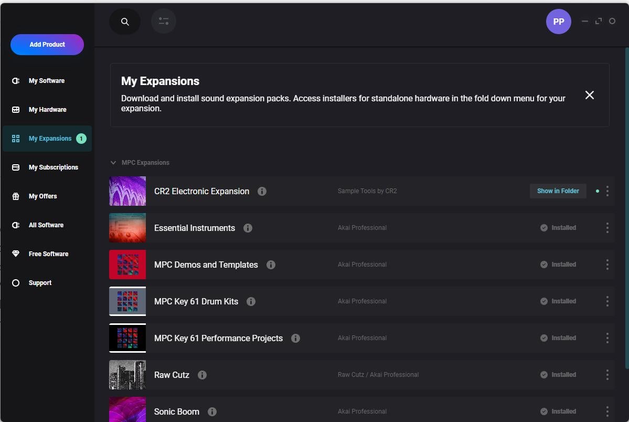Click the MPC Key 61 Performance Projects thumbnail

127,338
